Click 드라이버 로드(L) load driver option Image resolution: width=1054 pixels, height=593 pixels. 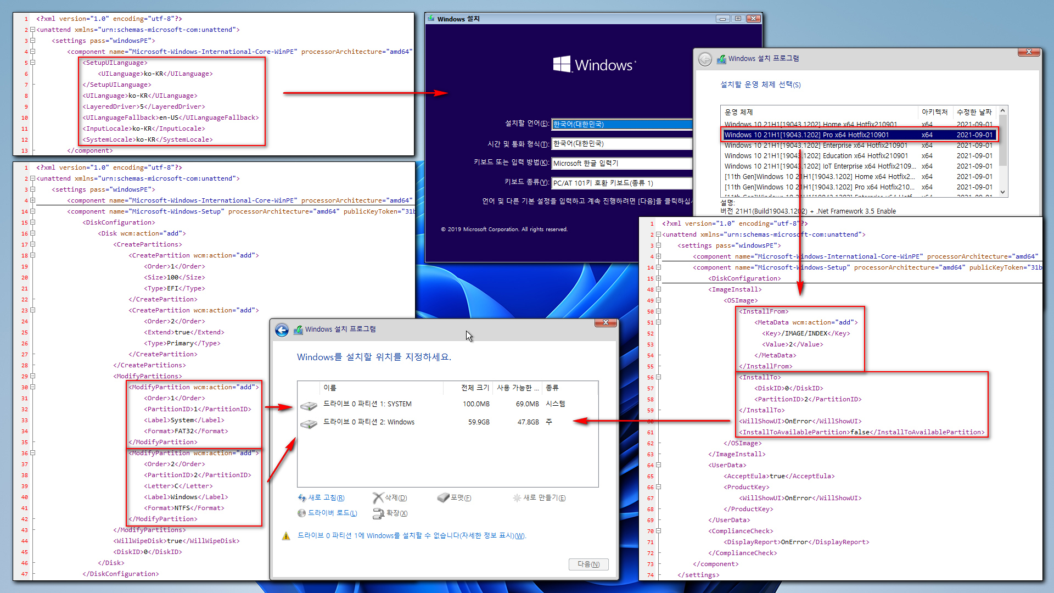(327, 513)
